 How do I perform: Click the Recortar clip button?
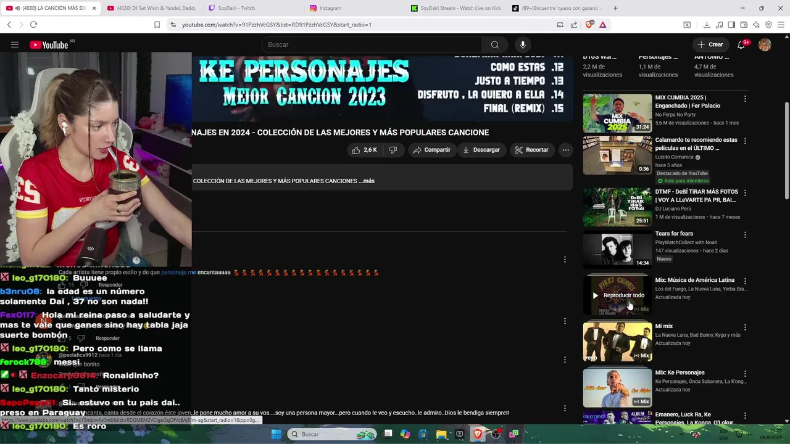[531, 150]
